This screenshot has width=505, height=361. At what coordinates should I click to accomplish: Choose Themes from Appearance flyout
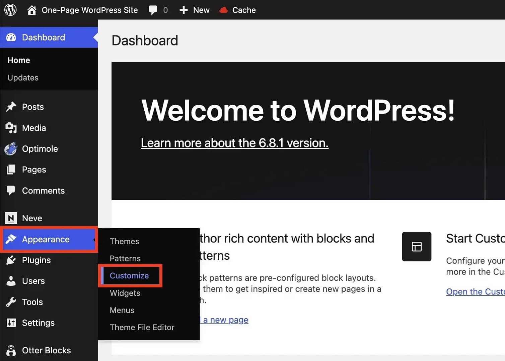tap(125, 241)
